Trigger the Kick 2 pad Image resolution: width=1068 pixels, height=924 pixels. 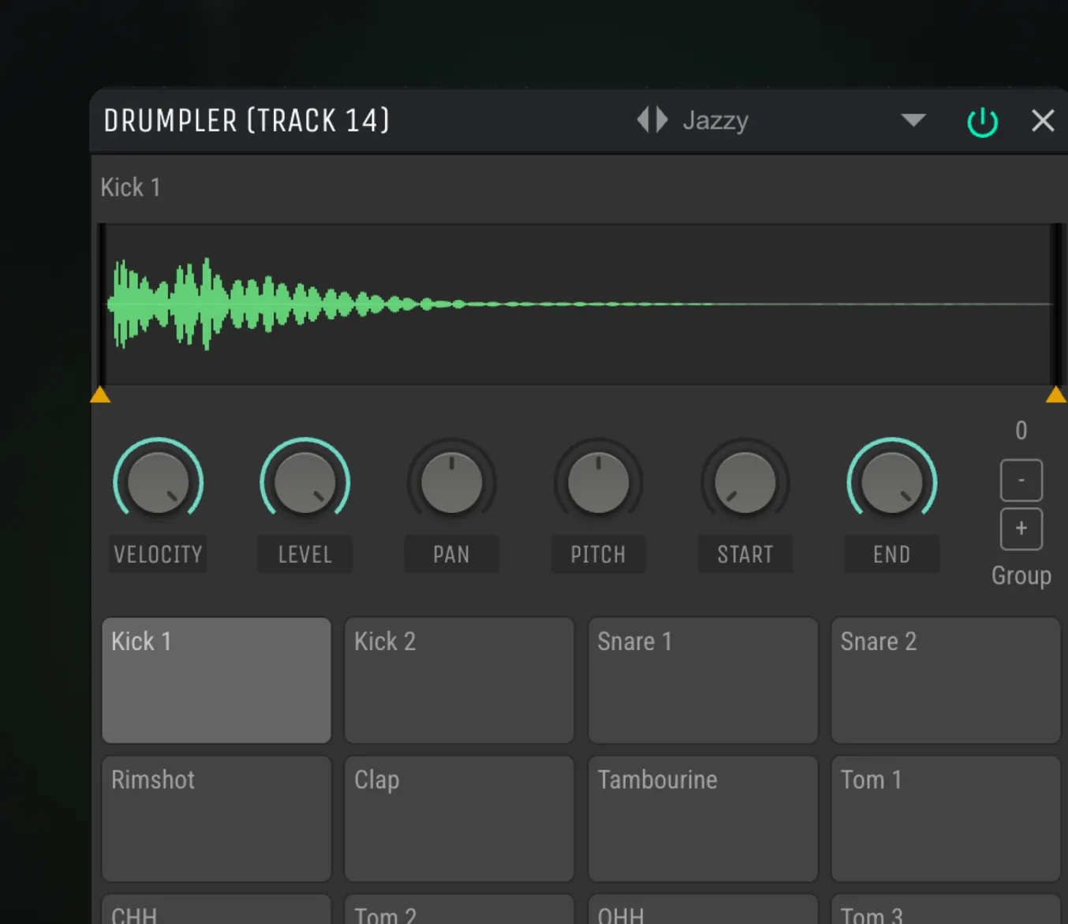pyautogui.click(x=459, y=680)
